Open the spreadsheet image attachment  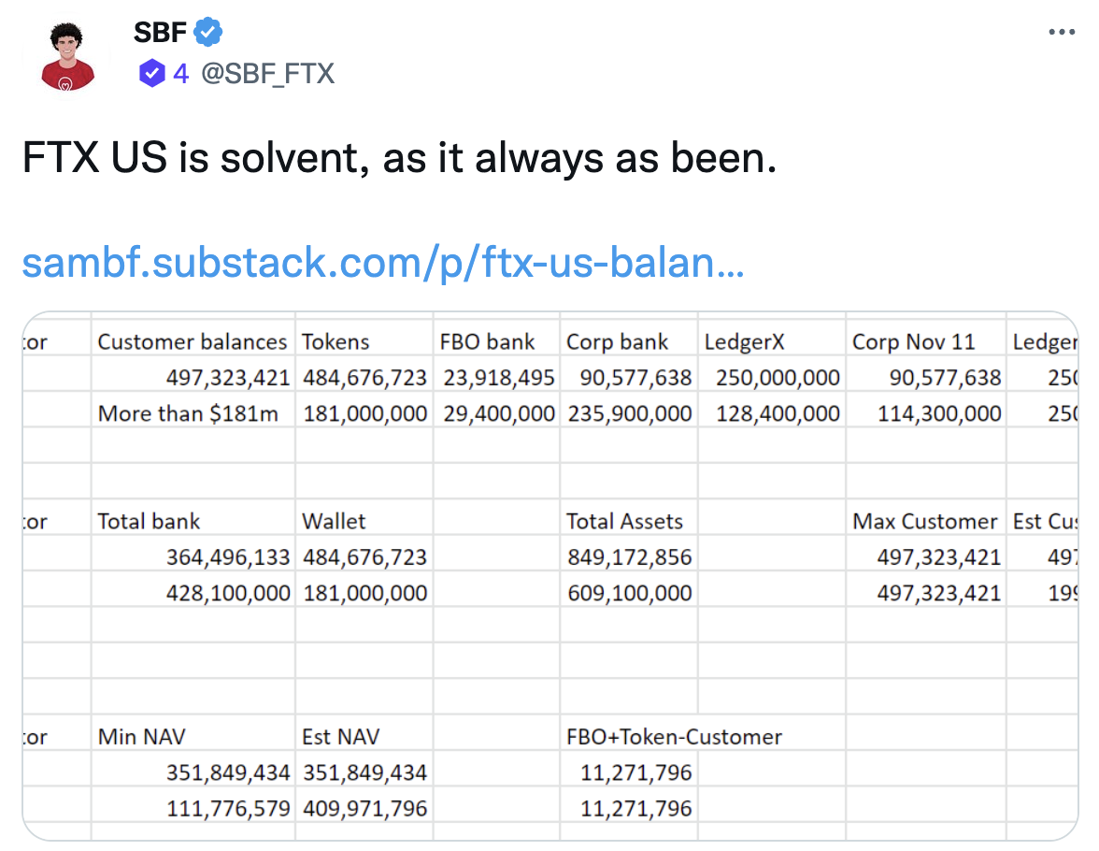click(550, 576)
